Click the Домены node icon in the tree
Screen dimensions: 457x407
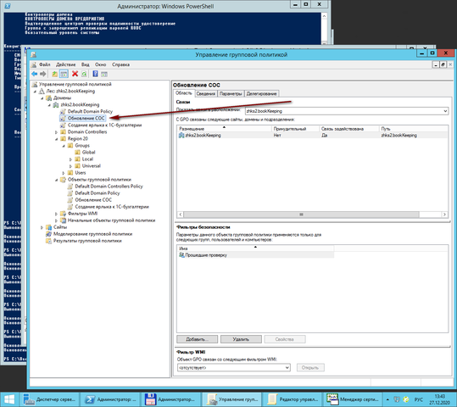(x=49, y=98)
